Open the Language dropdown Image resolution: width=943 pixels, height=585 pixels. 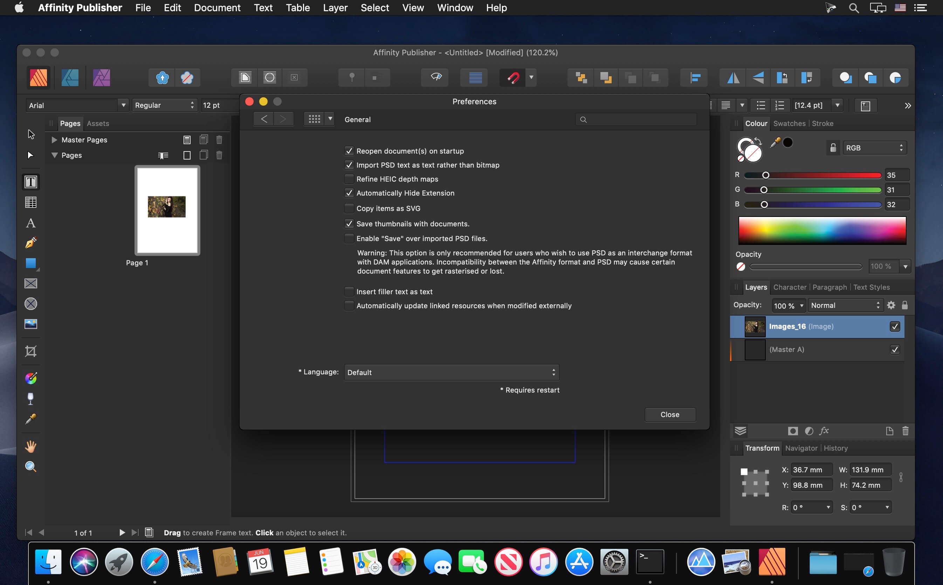[451, 372]
